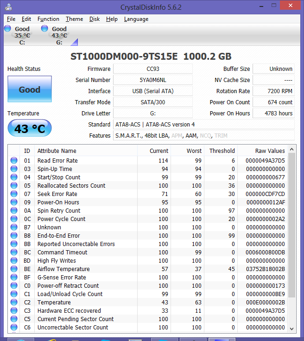Image resolution: width=304 pixels, height=341 pixels.
Task: Click the Buffer Size value Unknown
Action: (273, 69)
